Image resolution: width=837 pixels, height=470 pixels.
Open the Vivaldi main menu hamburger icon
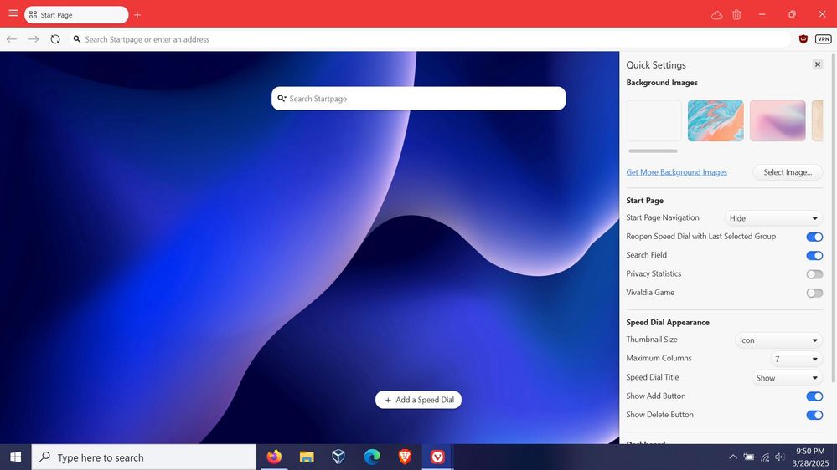click(13, 13)
